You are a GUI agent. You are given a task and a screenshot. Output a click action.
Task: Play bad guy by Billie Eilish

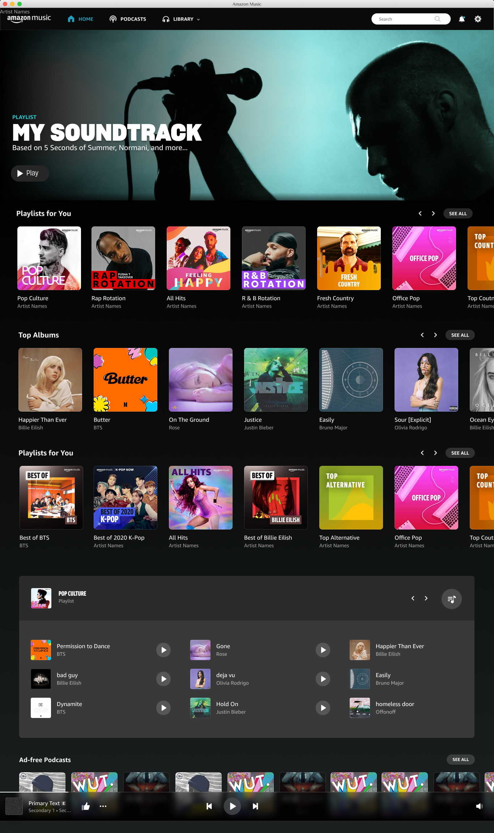163,679
